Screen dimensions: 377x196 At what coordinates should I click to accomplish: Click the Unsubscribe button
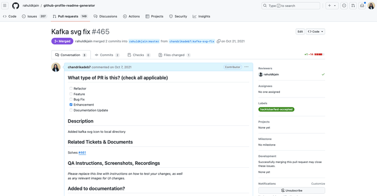tap(292, 190)
